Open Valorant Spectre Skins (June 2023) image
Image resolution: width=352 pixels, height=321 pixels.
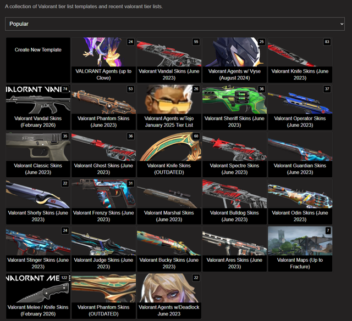coord(235,147)
